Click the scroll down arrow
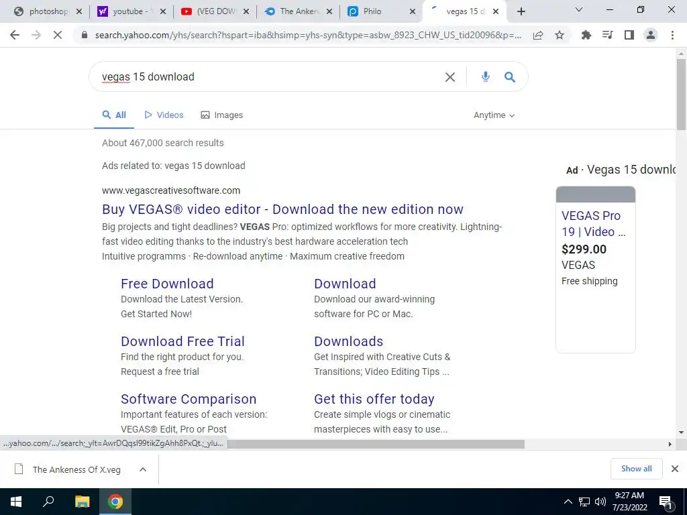The image size is (687, 515). tap(681, 433)
